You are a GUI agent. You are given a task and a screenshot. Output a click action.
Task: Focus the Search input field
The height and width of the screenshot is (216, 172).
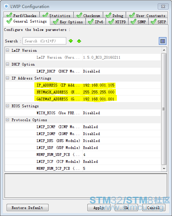click(x=44, y=41)
